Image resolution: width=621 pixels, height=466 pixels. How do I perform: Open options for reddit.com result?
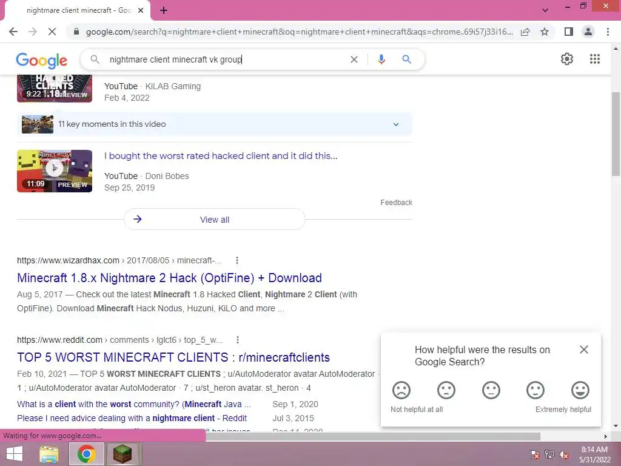pyautogui.click(x=237, y=340)
